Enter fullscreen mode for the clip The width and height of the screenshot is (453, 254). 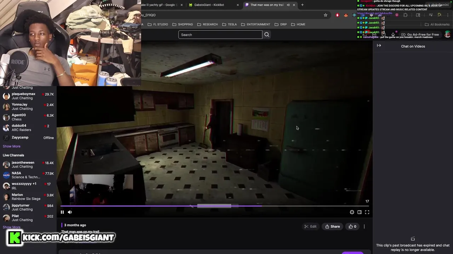pyautogui.click(x=367, y=212)
